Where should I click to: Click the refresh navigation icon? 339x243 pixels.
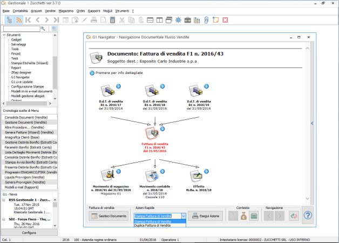point(294,216)
